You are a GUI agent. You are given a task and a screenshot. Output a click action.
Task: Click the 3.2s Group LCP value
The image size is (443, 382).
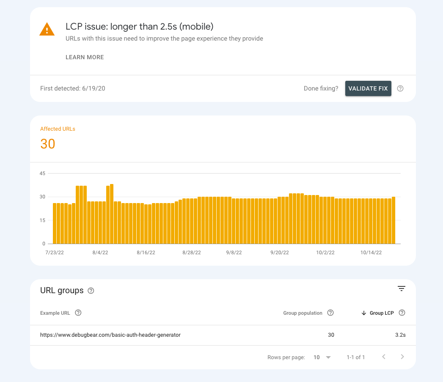(400, 335)
